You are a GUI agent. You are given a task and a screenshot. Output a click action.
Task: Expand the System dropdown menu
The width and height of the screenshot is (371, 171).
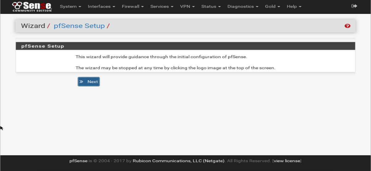click(x=70, y=6)
